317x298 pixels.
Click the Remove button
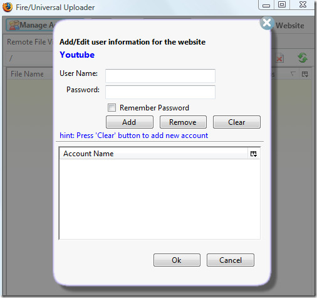(x=183, y=122)
